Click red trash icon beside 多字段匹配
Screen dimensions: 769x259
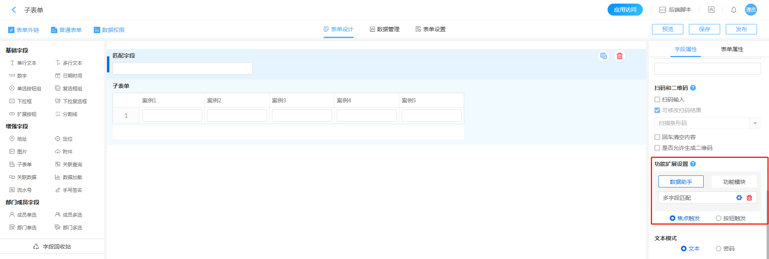749,198
